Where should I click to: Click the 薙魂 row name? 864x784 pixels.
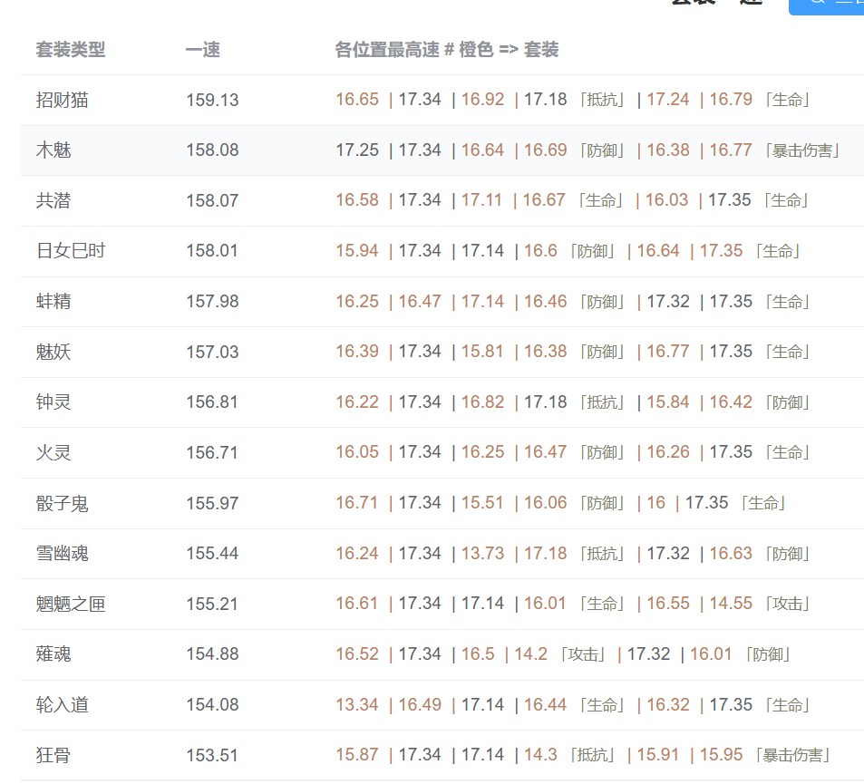point(53,653)
